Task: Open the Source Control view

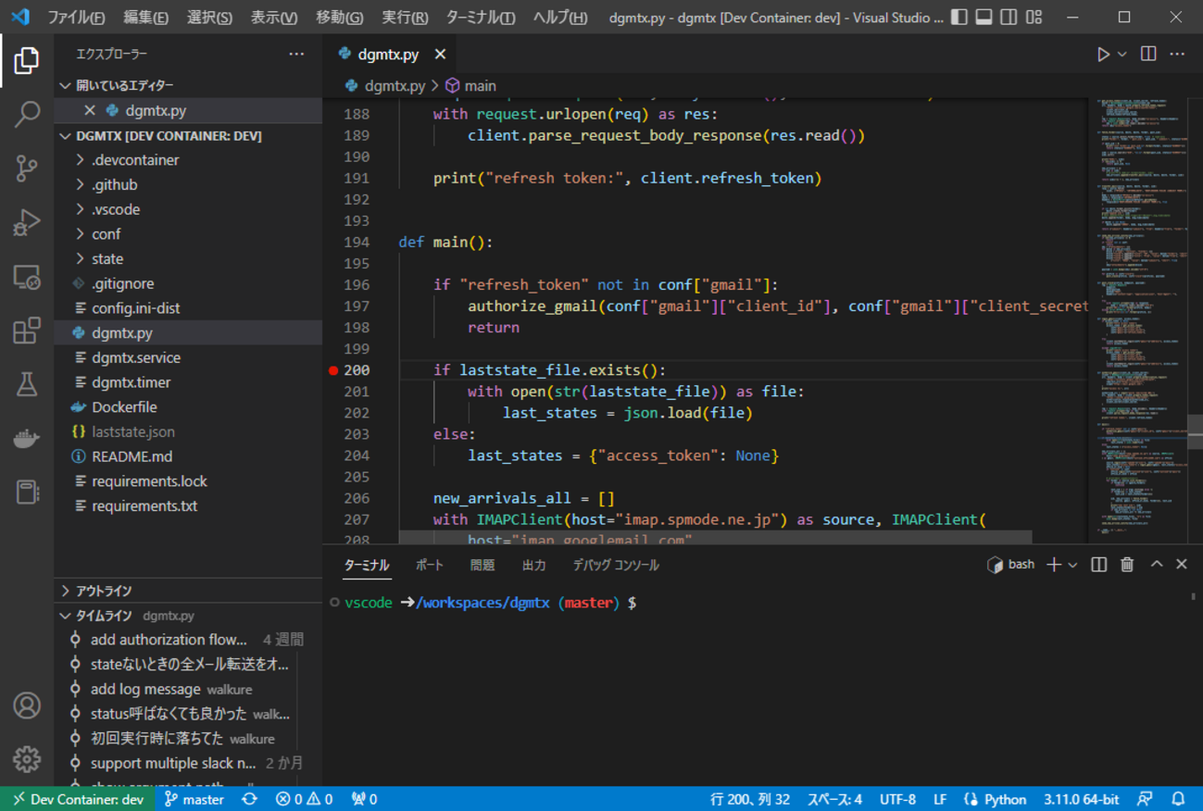Action: coord(27,168)
